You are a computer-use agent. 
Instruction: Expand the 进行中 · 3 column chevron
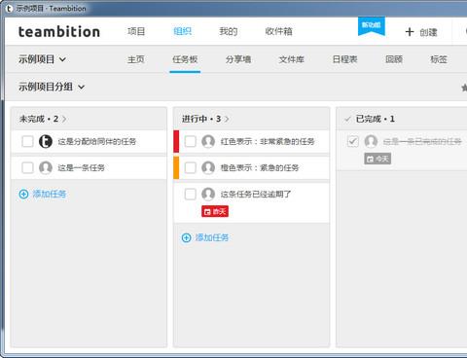[227, 119]
